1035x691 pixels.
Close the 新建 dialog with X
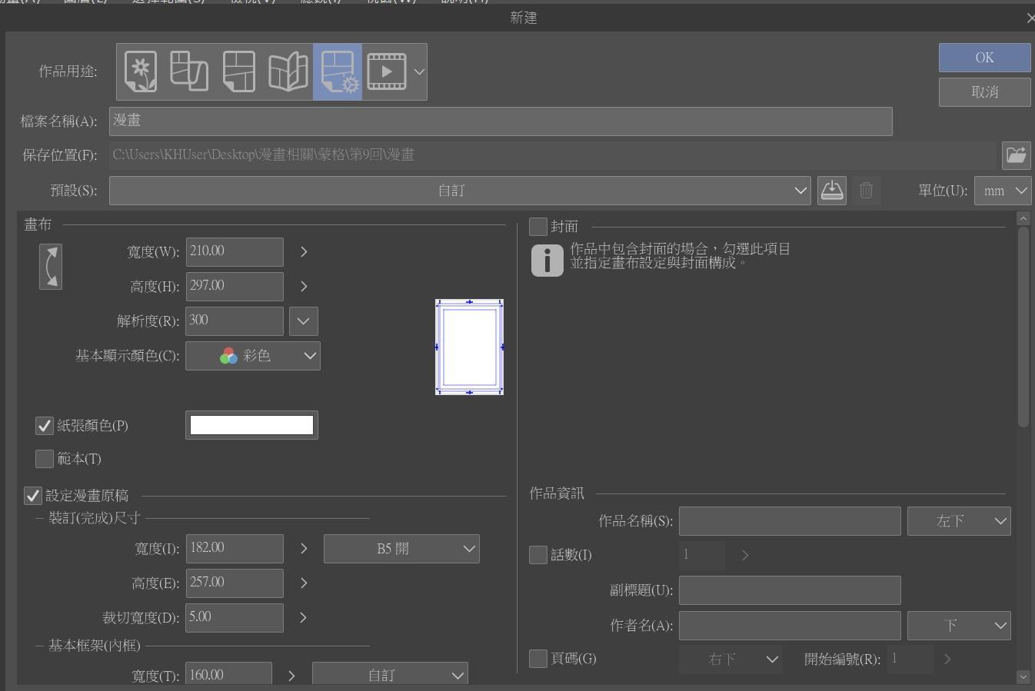click(x=1030, y=18)
